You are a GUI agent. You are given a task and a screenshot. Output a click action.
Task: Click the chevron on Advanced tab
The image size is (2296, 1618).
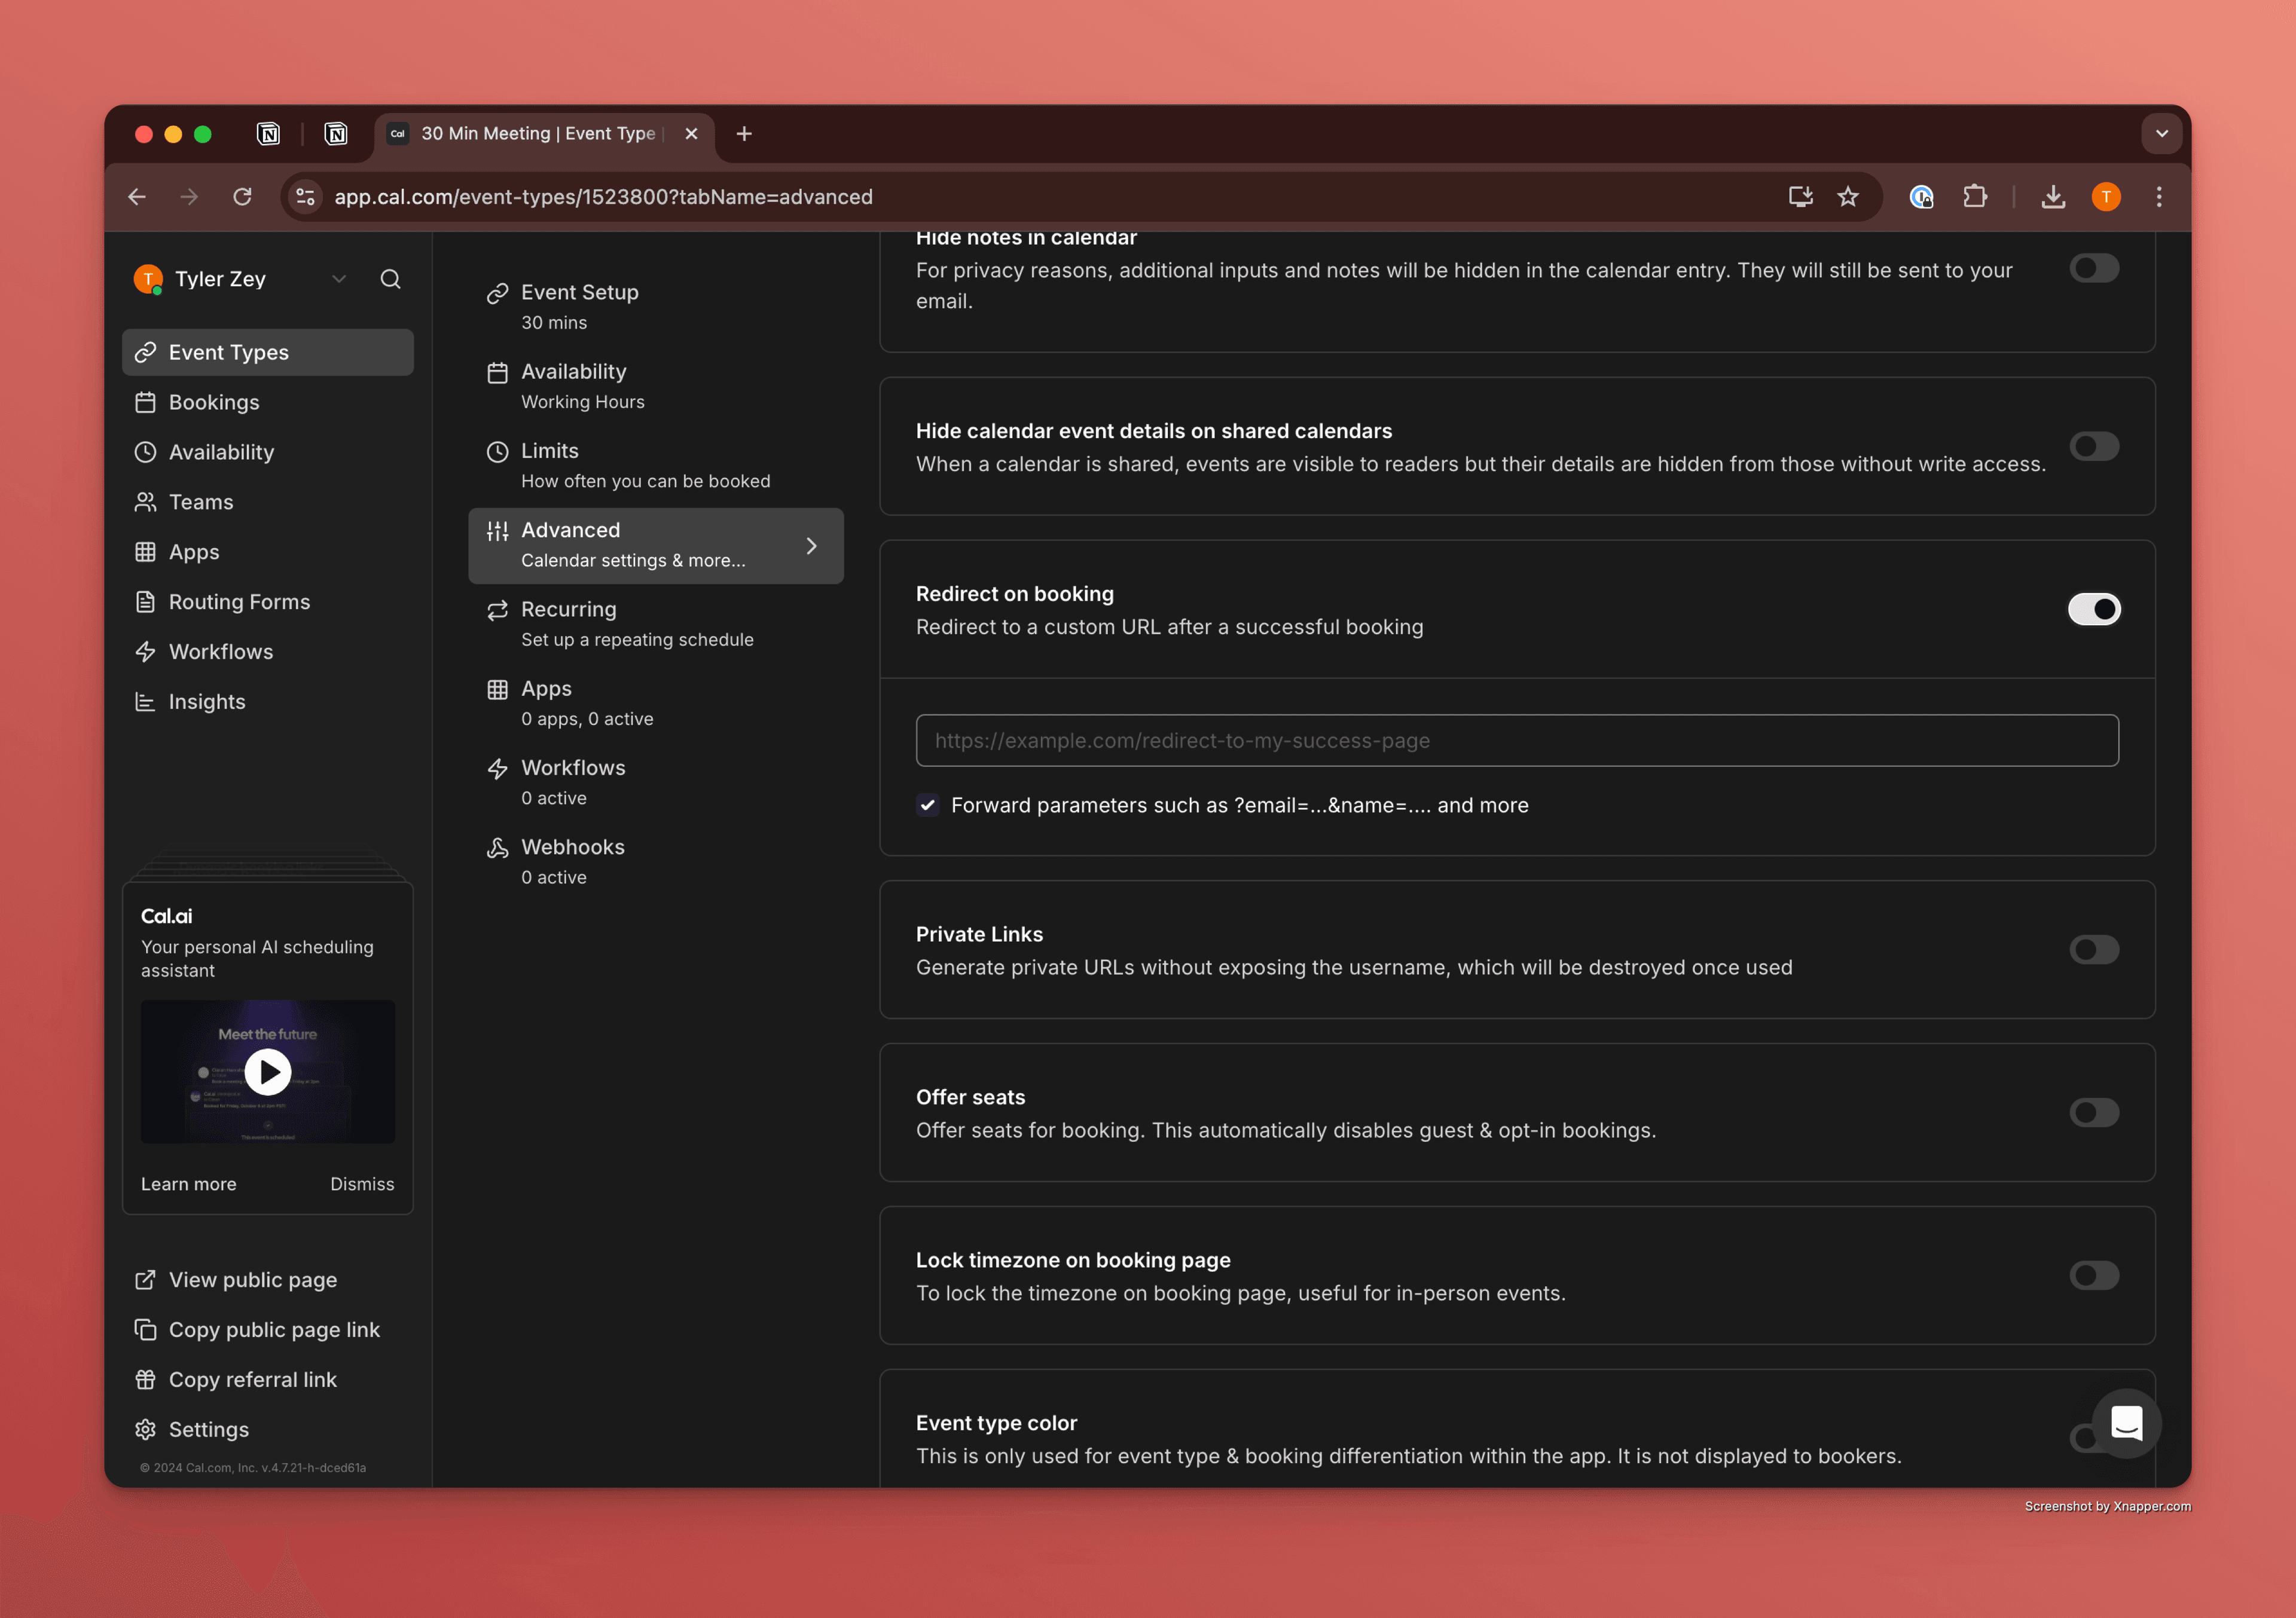pos(811,546)
